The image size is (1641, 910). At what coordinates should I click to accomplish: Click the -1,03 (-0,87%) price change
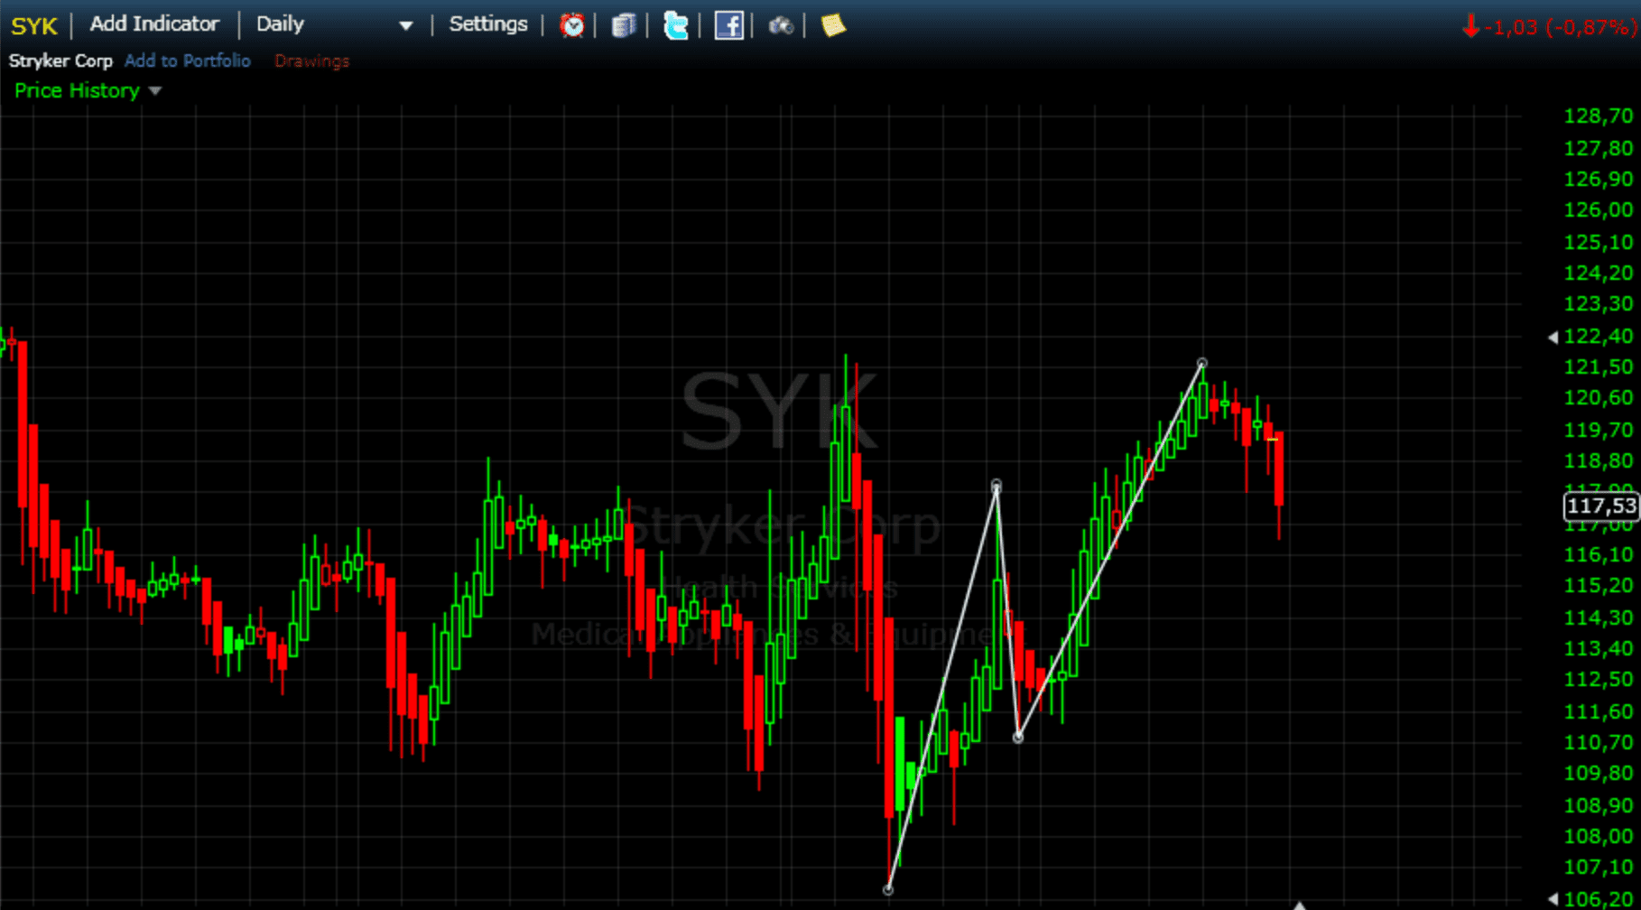coord(1561,27)
